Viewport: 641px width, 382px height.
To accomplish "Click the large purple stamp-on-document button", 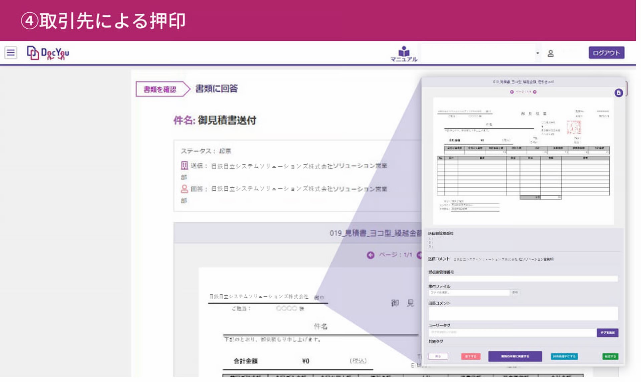I will (x=515, y=356).
